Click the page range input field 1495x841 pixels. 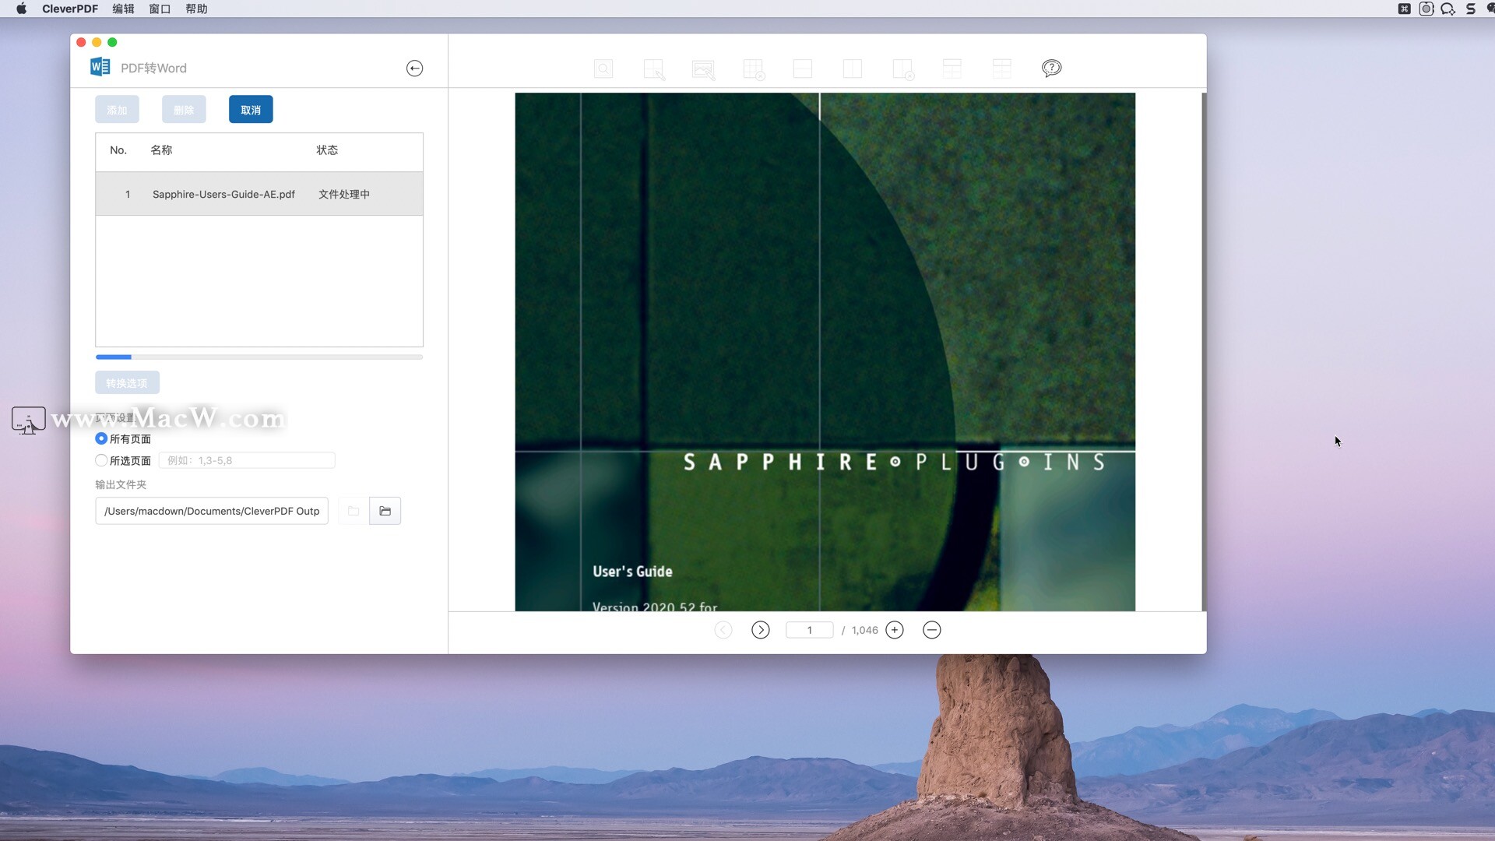point(247,460)
